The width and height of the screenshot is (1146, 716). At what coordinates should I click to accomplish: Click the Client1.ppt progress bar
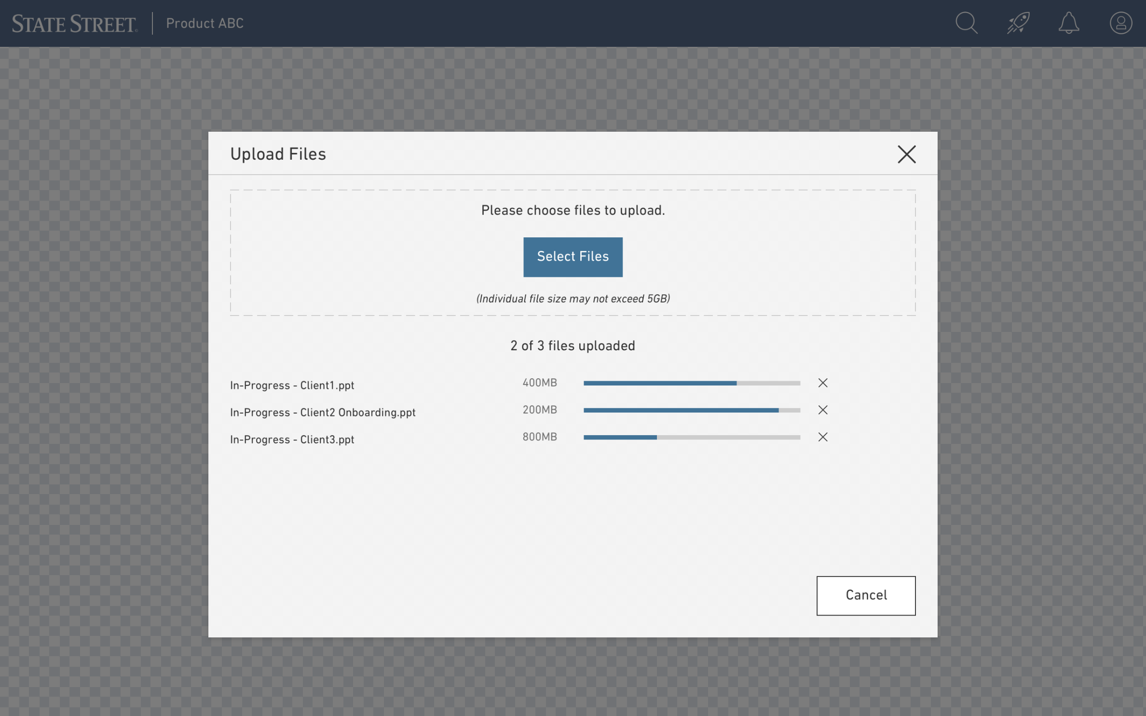click(691, 383)
